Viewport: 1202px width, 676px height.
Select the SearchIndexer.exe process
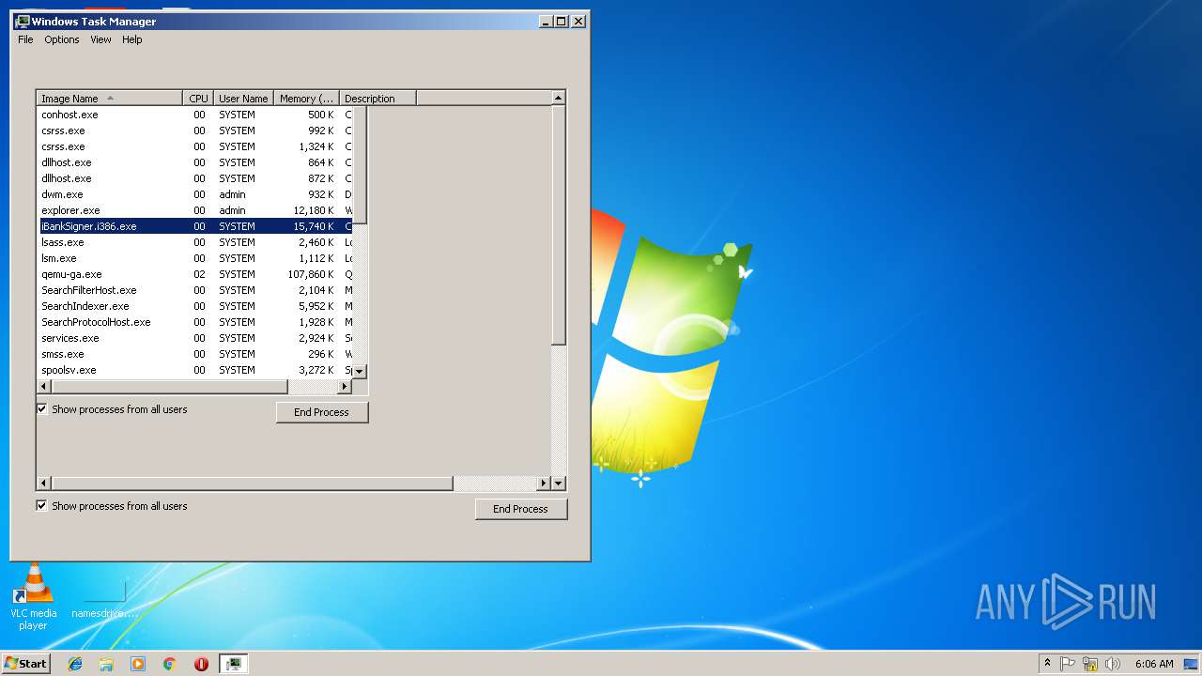(x=194, y=306)
